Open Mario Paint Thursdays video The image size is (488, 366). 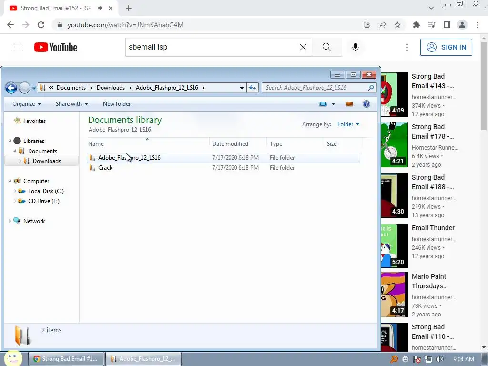coord(429,281)
